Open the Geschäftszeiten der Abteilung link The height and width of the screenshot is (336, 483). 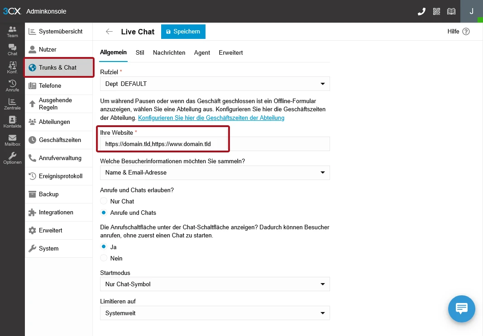click(211, 118)
